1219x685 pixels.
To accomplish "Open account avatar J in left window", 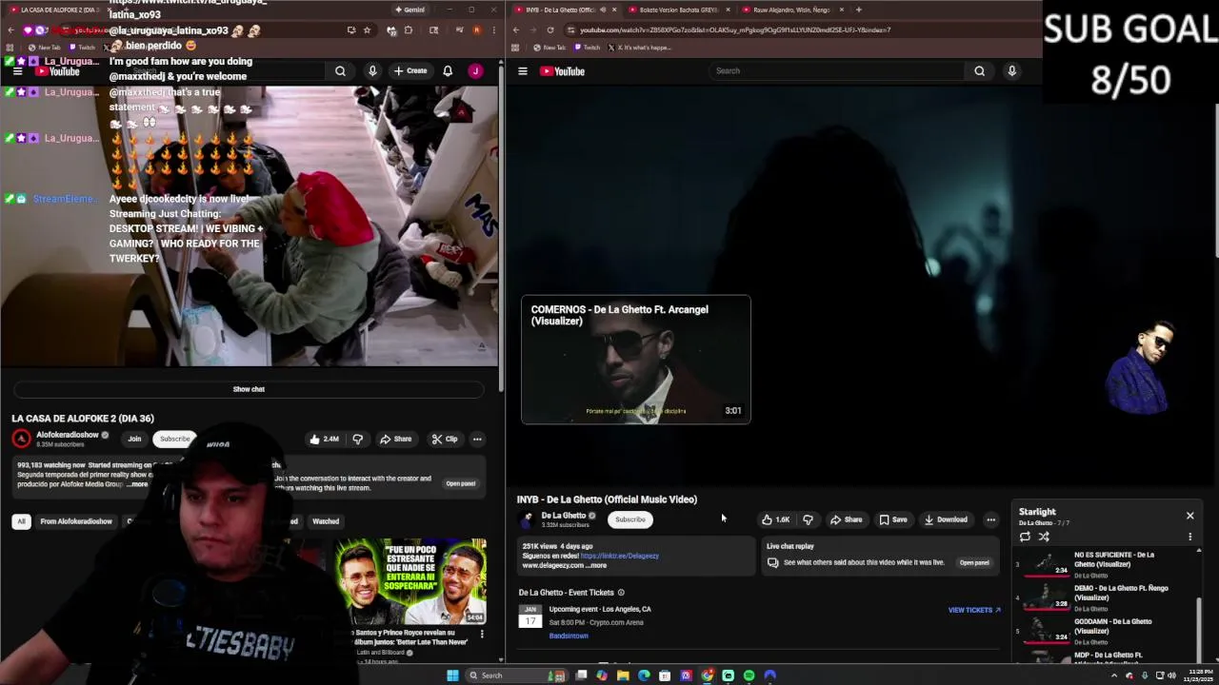I will point(475,70).
